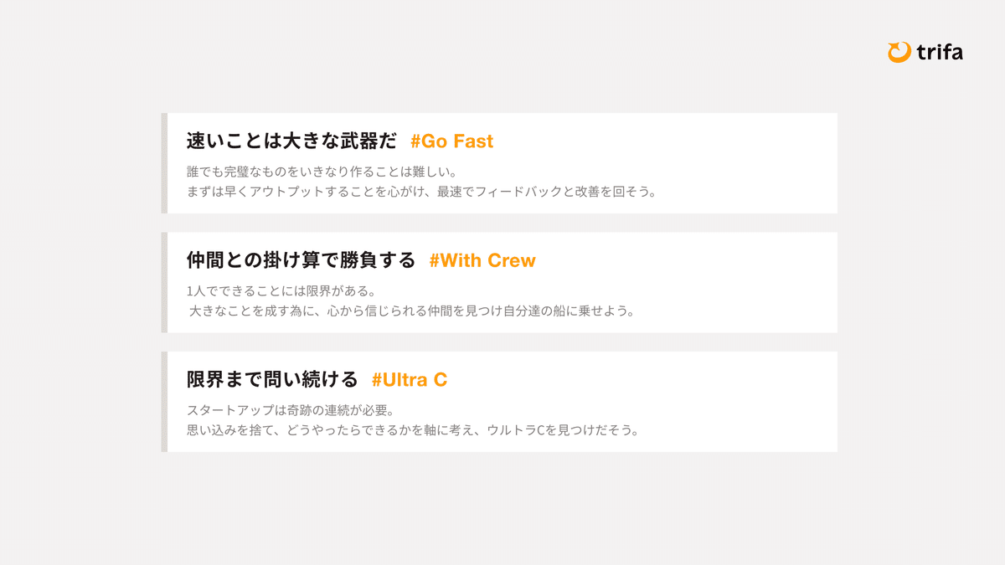This screenshot has width=1005, height=565.
Task: Click the orange trifa arrow logo icon
Action: tap(899, 52)
